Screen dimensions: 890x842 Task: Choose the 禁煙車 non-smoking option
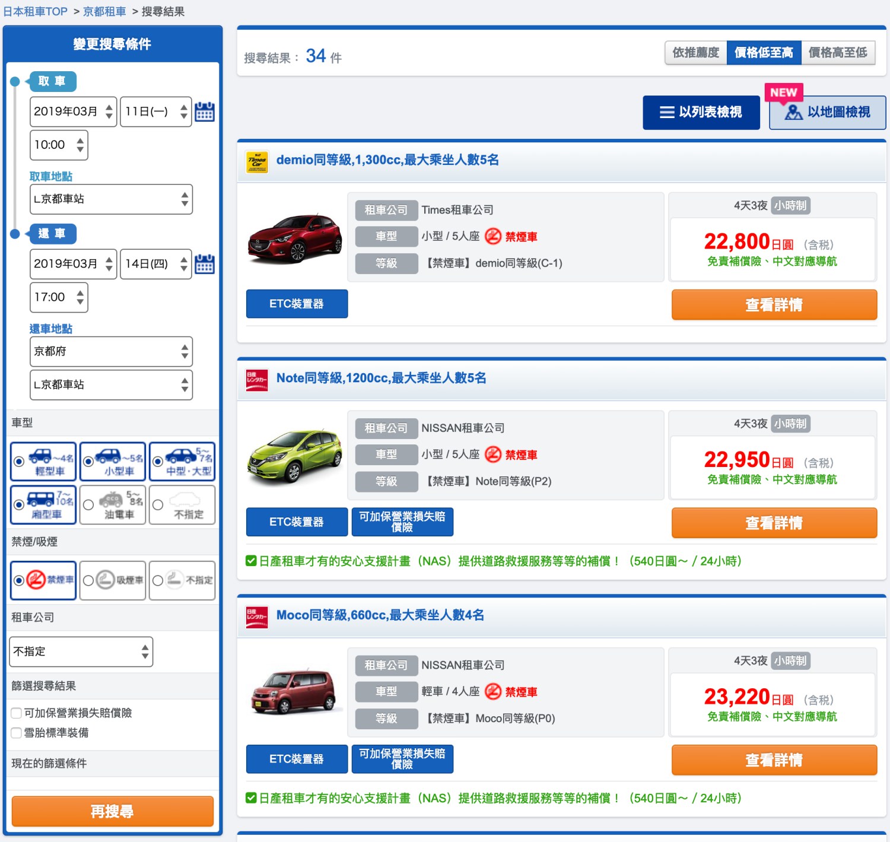click(x=43, y=580)
